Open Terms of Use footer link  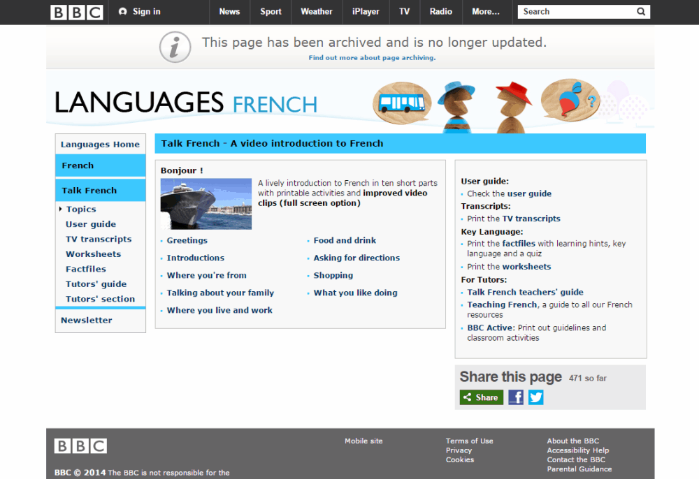pyautogui.click(x=470, y=441)
